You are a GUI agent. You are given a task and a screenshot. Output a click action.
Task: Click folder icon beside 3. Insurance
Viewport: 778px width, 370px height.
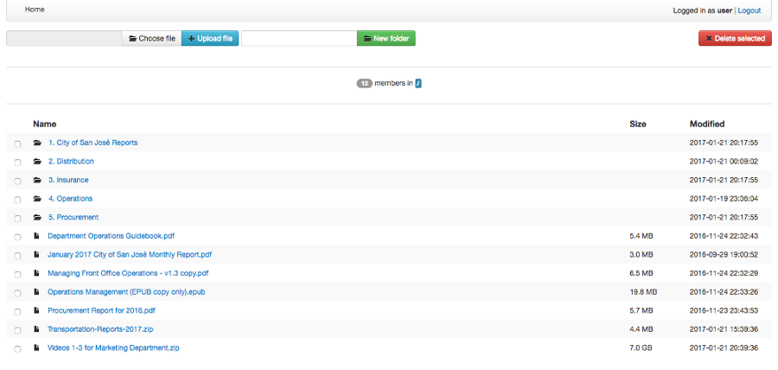(37, 181)
